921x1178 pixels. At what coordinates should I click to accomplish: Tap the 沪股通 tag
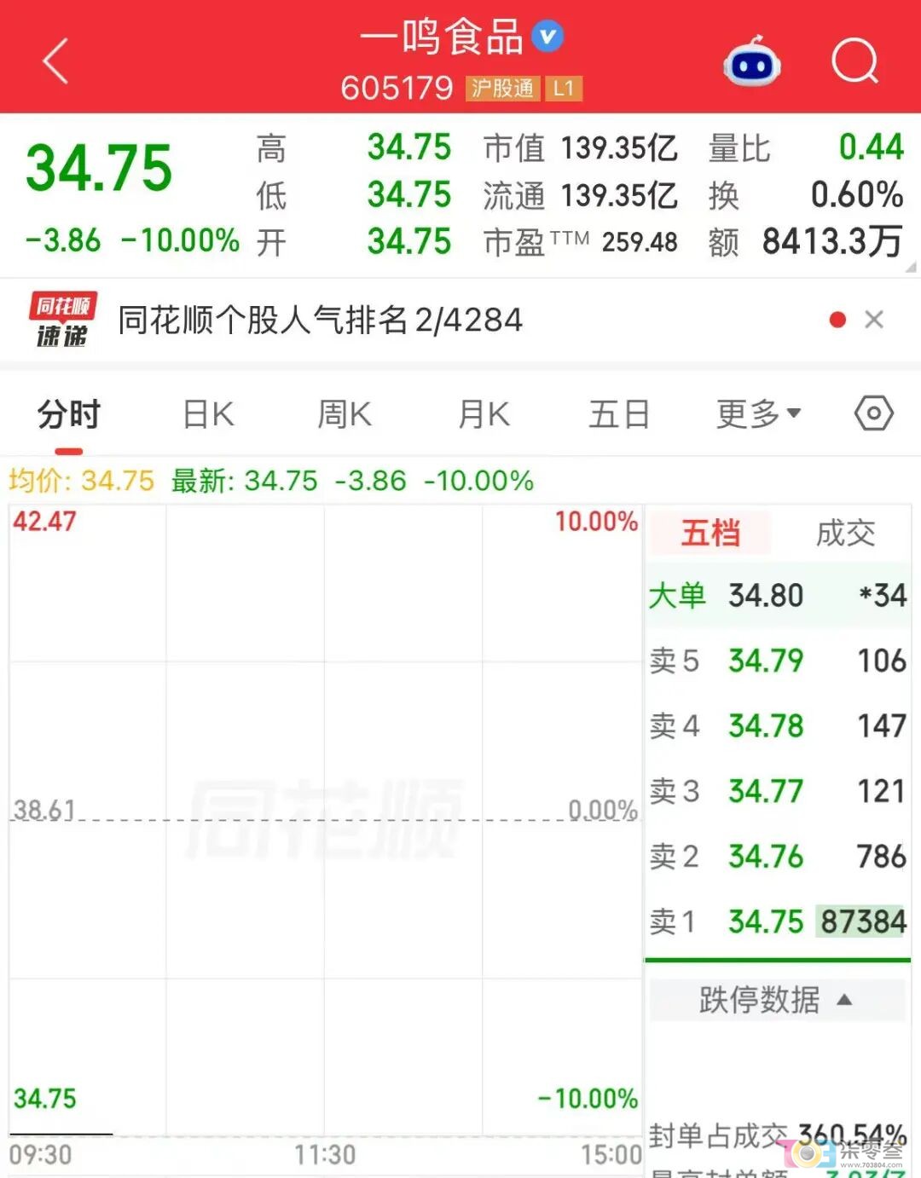pyautogui.click(x=502, y=89)
